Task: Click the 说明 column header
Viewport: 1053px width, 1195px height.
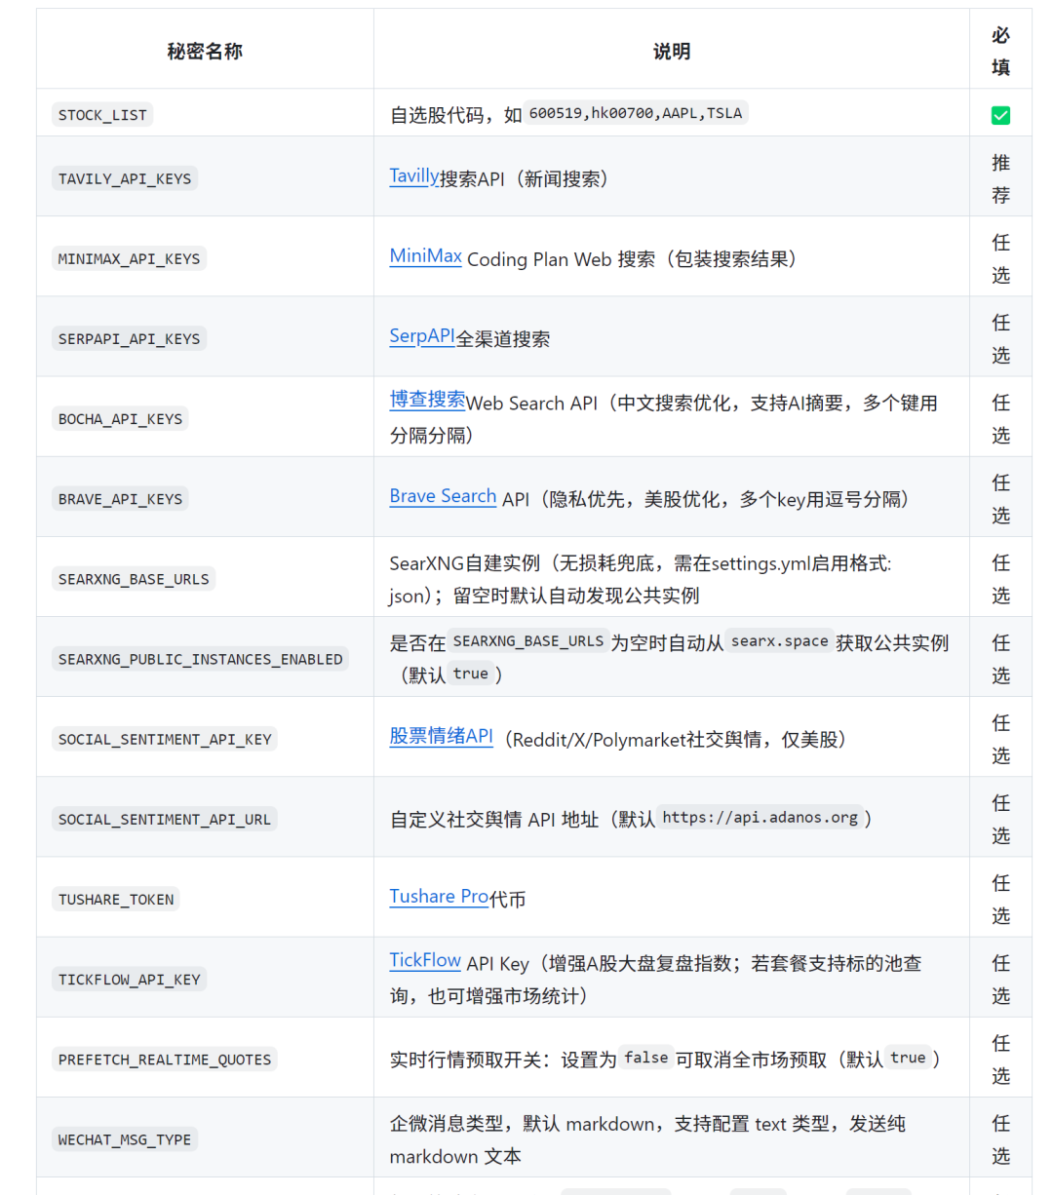Action: [671, 50]
